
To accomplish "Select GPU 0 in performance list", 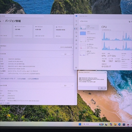I will pyautogui.click(x=89, y=53).
